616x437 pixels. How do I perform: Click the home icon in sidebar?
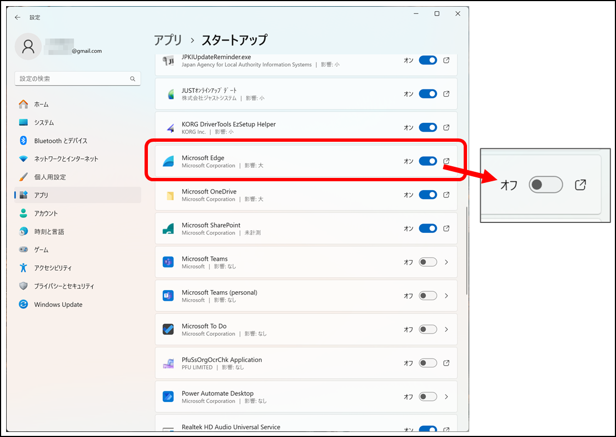point(23,104)
